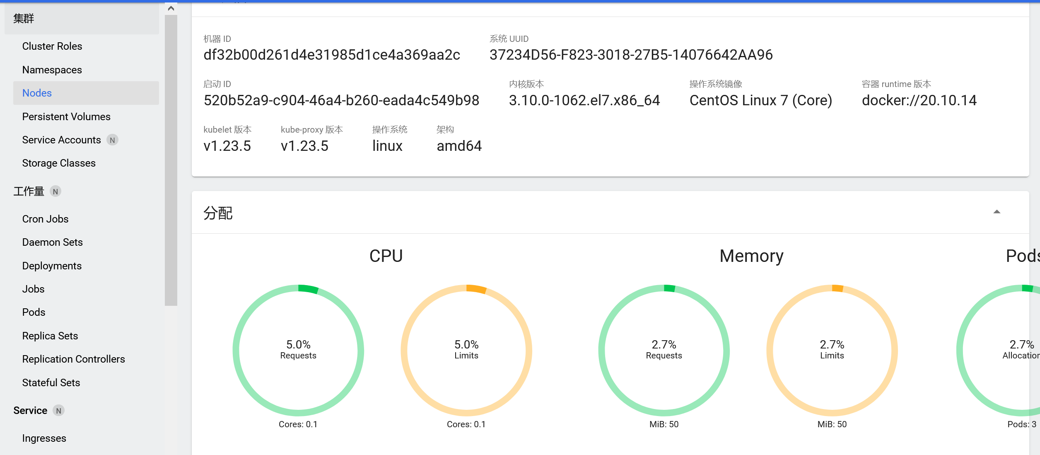Click the N badge next to 工作量
The height and width of the screenshot is (455, 1040).
[x=55, y=191]
